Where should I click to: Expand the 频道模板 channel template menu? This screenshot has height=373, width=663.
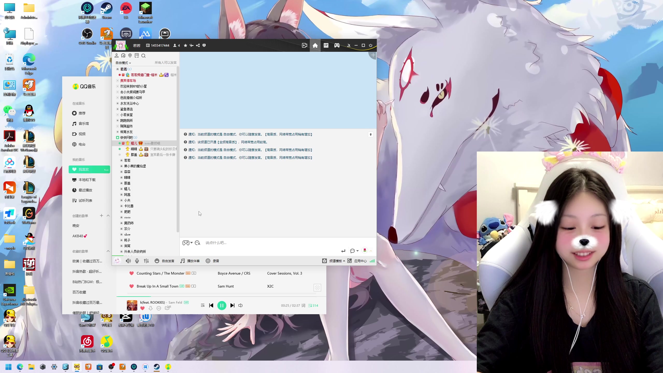[334, 261]
